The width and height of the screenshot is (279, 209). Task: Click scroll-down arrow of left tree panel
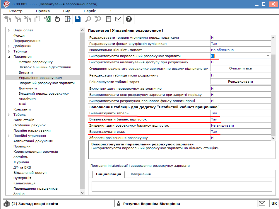[x=82, y=193]
